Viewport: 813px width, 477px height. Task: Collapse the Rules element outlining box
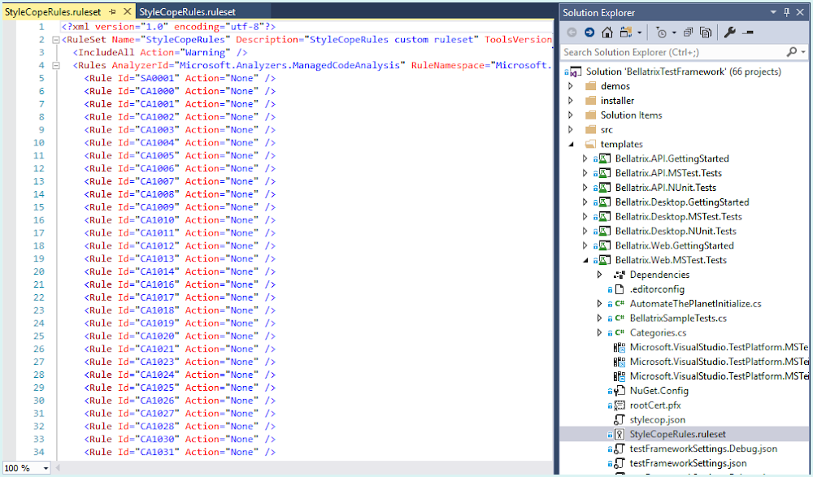pos(55,66)
